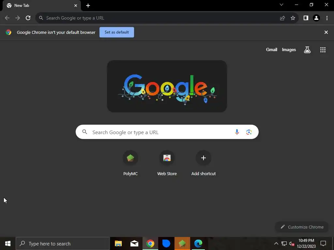Screen dimensions: 334x250
Task: Open the Images link
Action: (289, 49)
